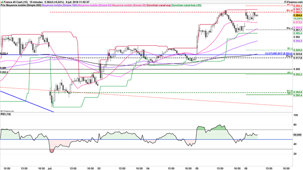The width and height of the screenshot is (303, 170).
Task: Click the R1 H resistance label
Action: click(290, 11)
